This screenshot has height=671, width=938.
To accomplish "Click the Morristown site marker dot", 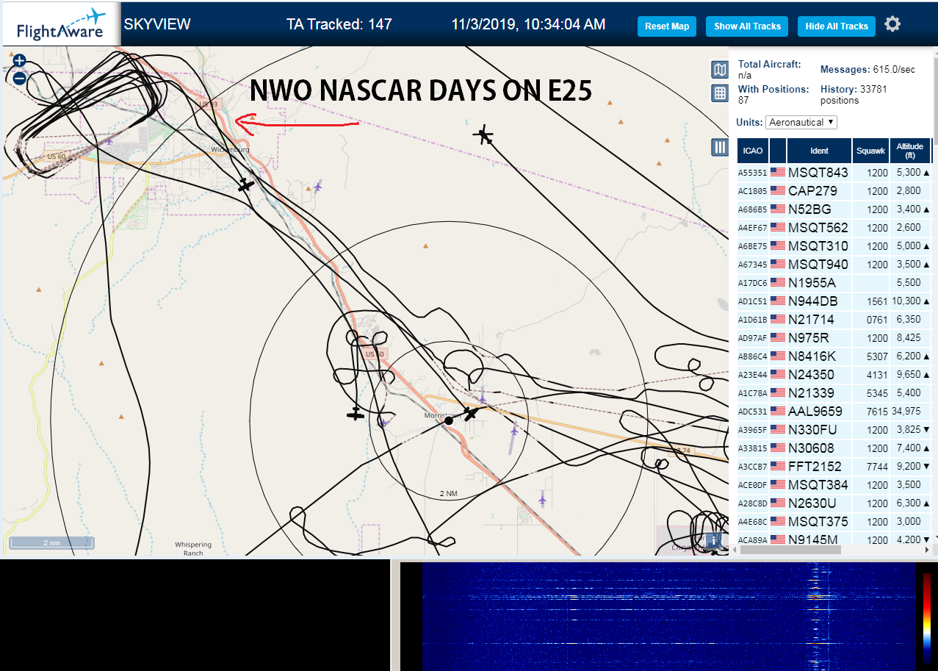I will [449, 420].
